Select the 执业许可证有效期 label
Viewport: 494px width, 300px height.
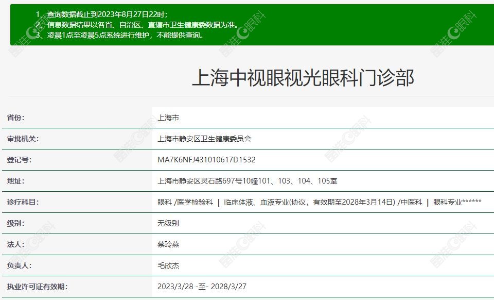click(37, 287)
